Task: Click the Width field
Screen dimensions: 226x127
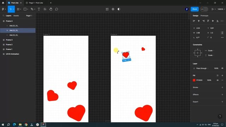Action: [199, 33]
